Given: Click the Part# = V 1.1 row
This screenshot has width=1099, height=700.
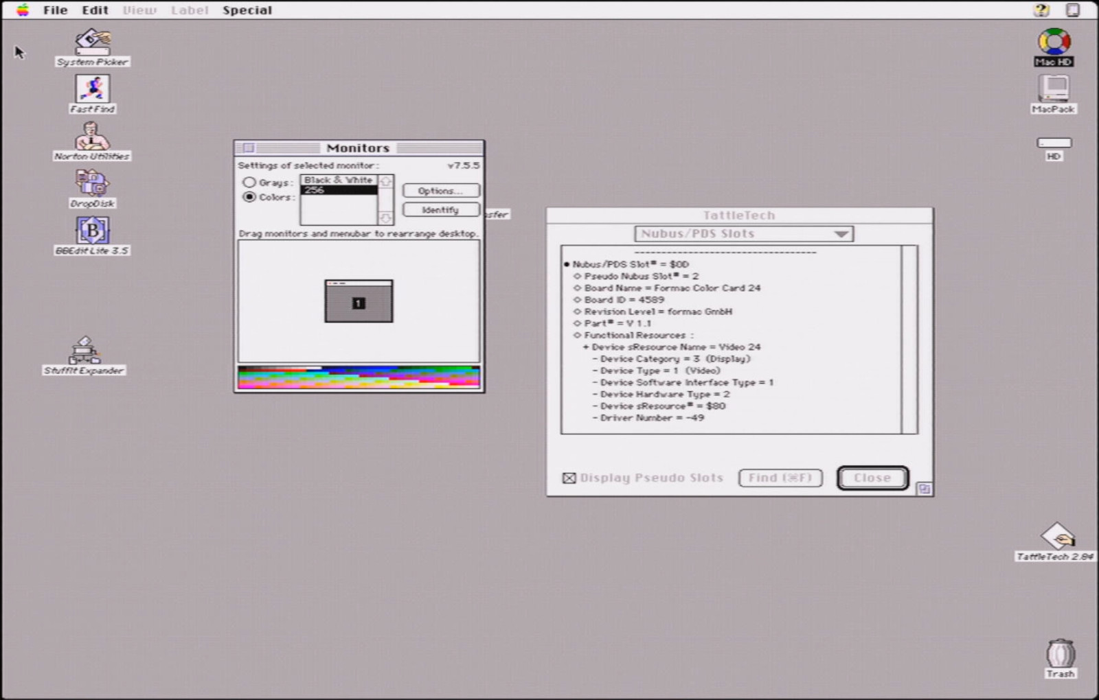Looking at the screenshot, I should click(613, 323).
